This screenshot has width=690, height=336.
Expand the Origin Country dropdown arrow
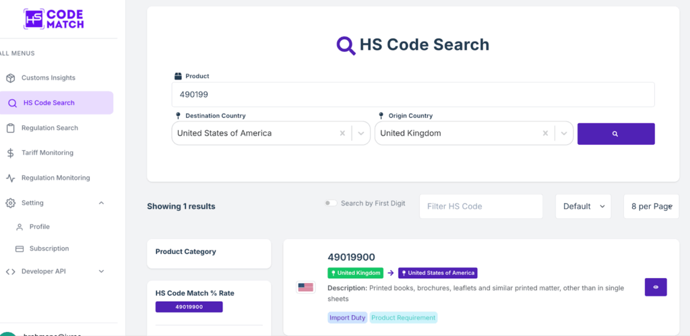[x=563, y=133]
